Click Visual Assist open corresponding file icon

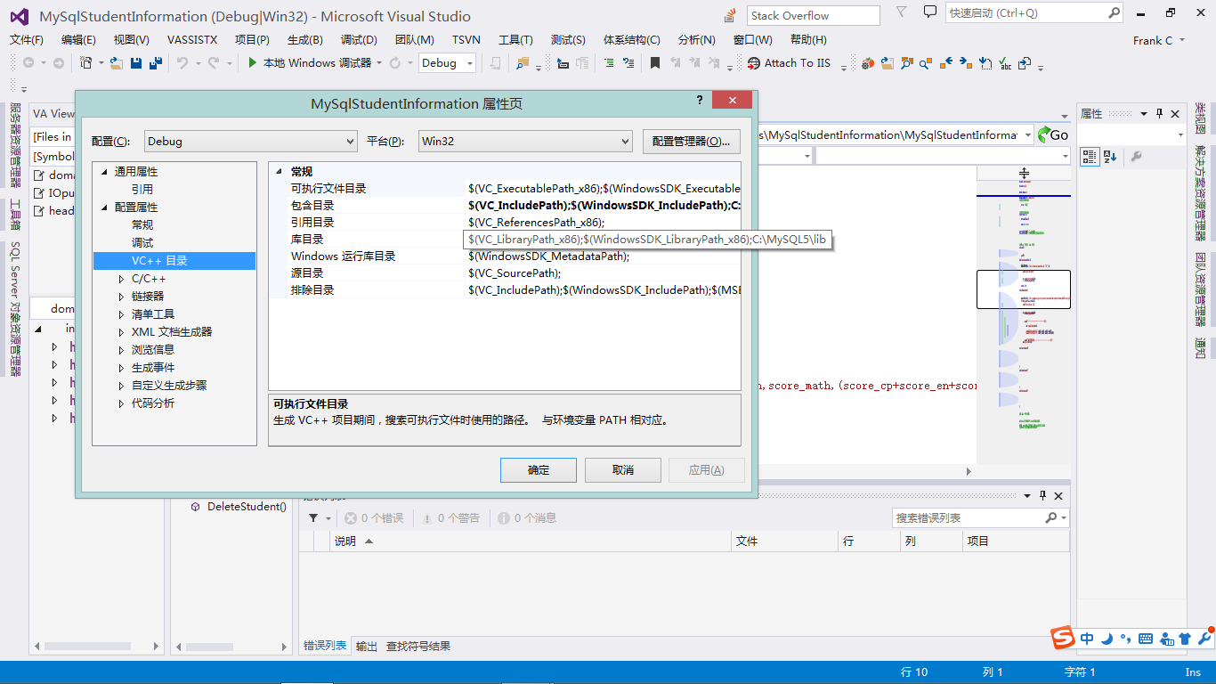(1025, 63)
